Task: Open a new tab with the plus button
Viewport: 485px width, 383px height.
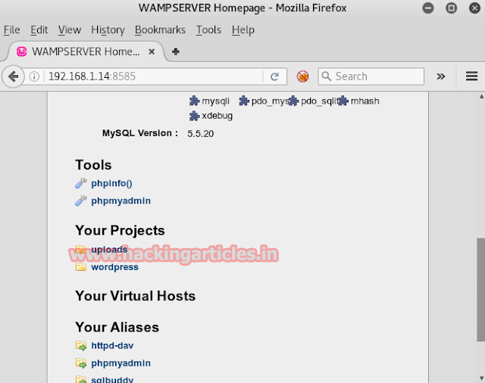Action: click(x=176, y=51)
